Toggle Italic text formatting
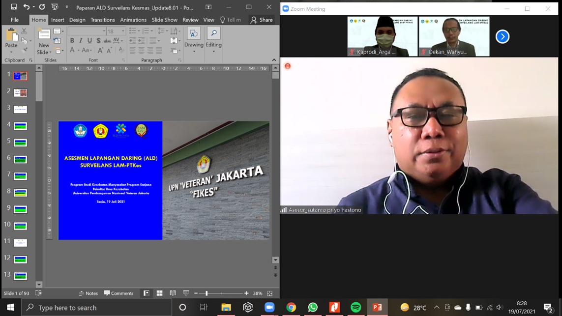Image resolution: width=562 pixels, height=316 pixels. [x=81, y=41]
